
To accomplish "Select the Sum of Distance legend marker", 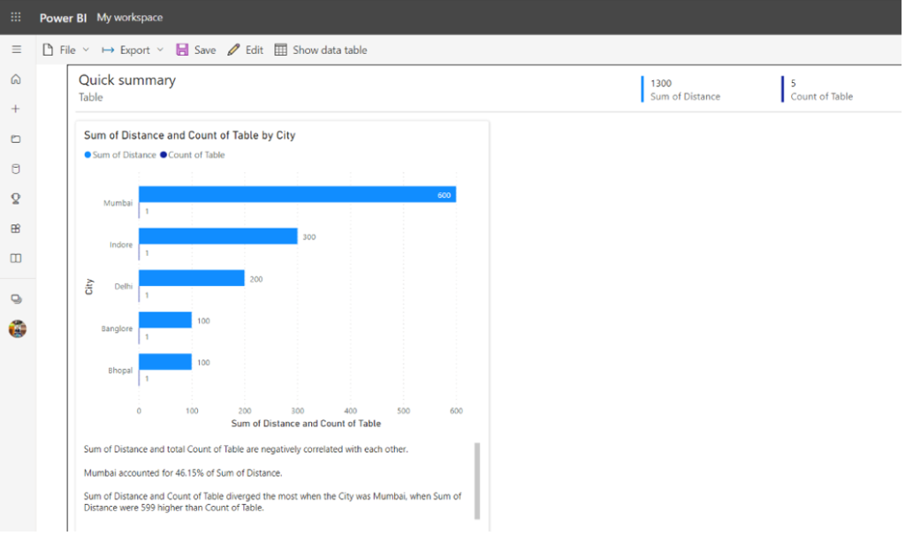I will (87, 154).
